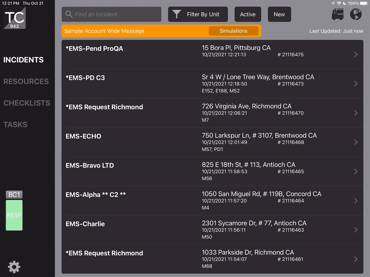Open the Tasks section

pyautogui.click(x=15, y=125)
